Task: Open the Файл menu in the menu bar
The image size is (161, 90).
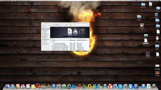Action: point(14,0)
